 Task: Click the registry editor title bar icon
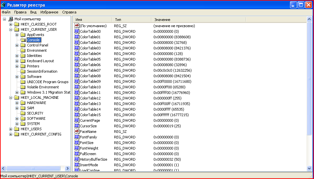pos(3,5)
